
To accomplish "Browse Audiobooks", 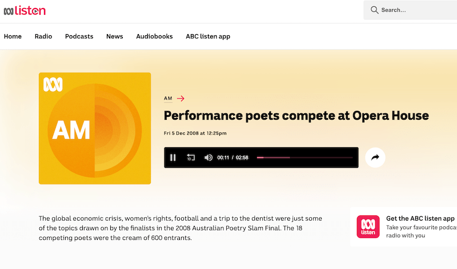I will [154, 36].
